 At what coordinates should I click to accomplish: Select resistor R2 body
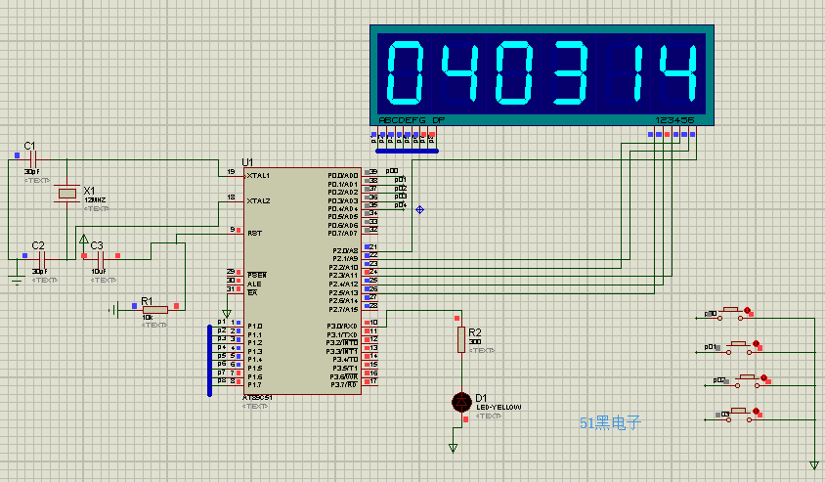coord(461,339)
